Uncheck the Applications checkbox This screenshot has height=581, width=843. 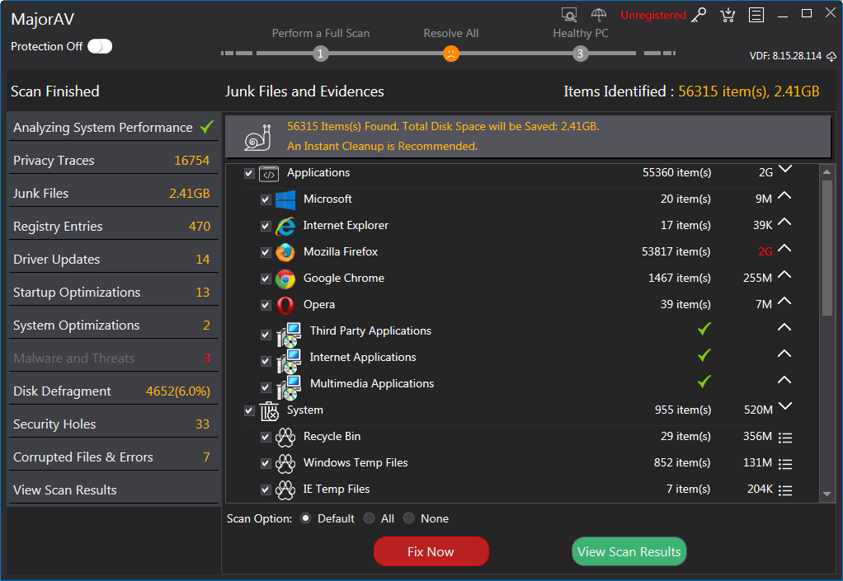pos(249,173)
